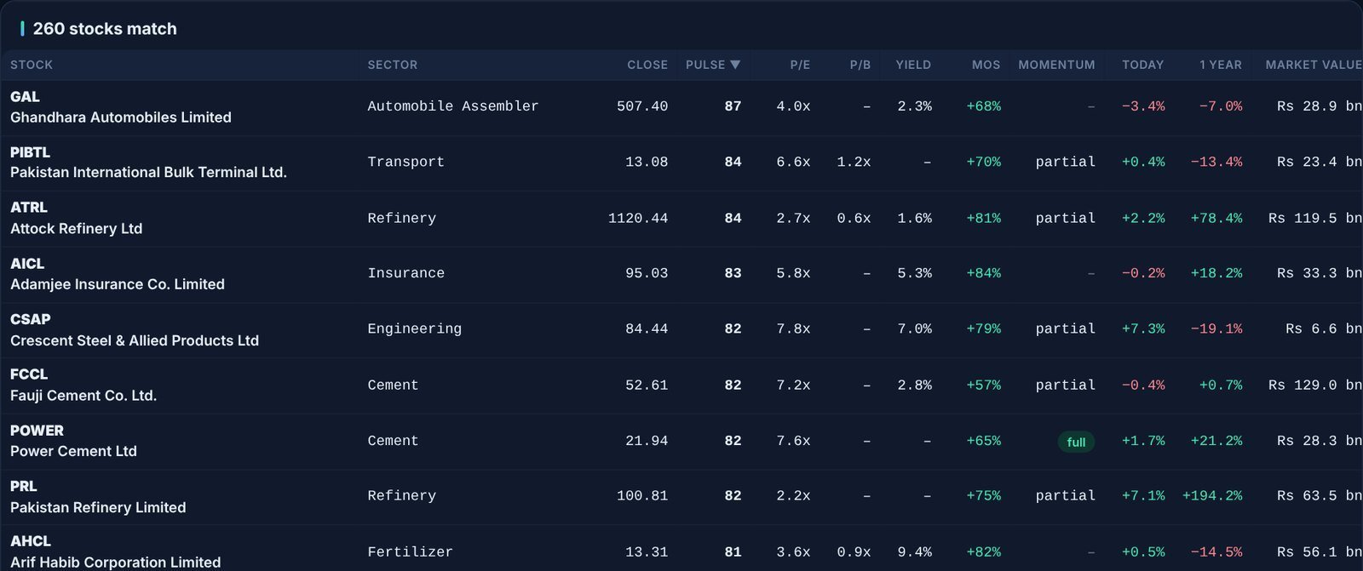The height and width of the screenshot is (571, 1363).
Task: Sort by MOMENTUM column header
Action: (1056, 65)
